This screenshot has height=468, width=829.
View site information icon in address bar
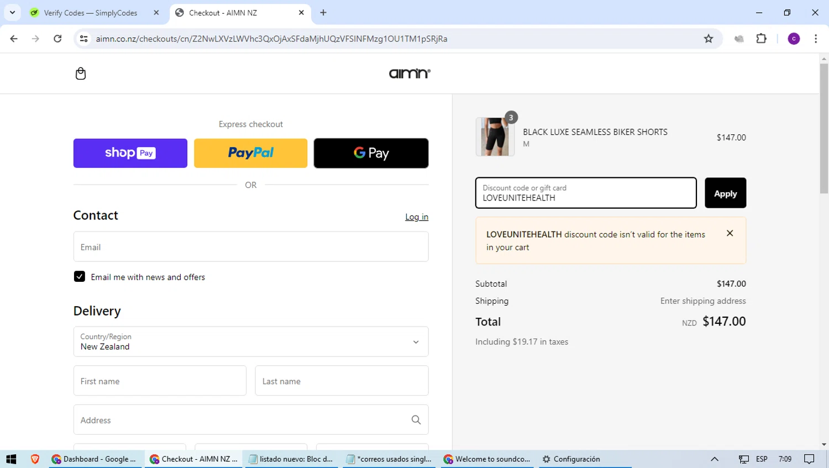click(83, 39)
